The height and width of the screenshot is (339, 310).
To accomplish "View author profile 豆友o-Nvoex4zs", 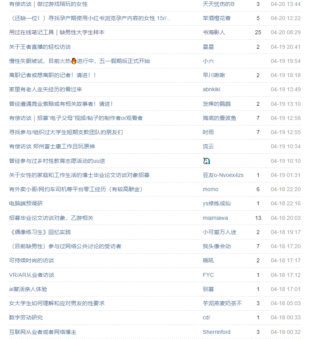I will point(223,175).
